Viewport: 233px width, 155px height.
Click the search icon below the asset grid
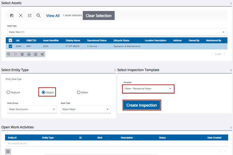pos(9,54)
